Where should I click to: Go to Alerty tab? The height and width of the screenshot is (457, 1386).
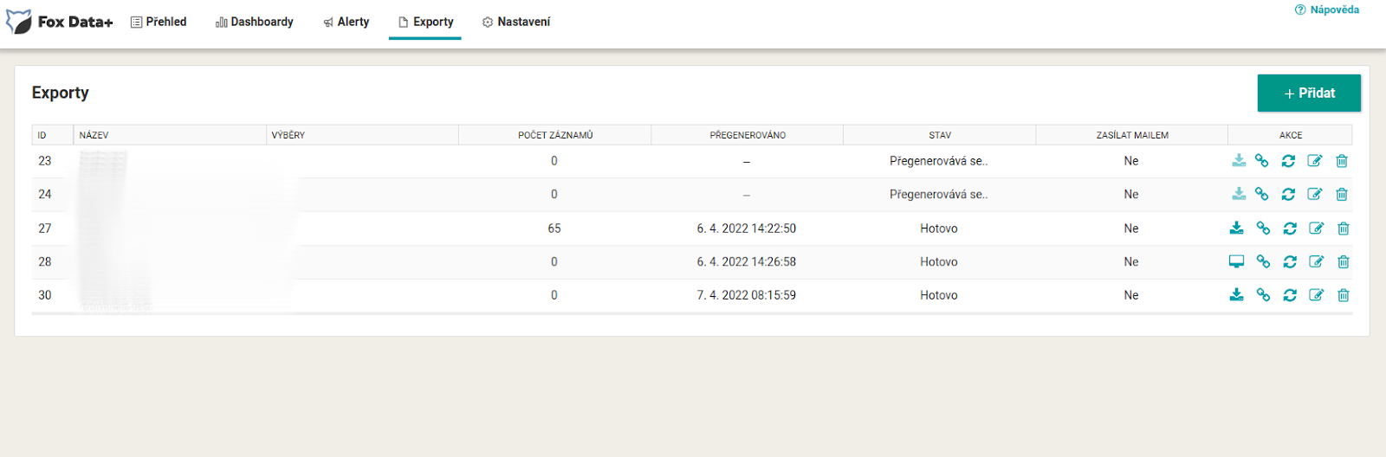click(346, 22)
